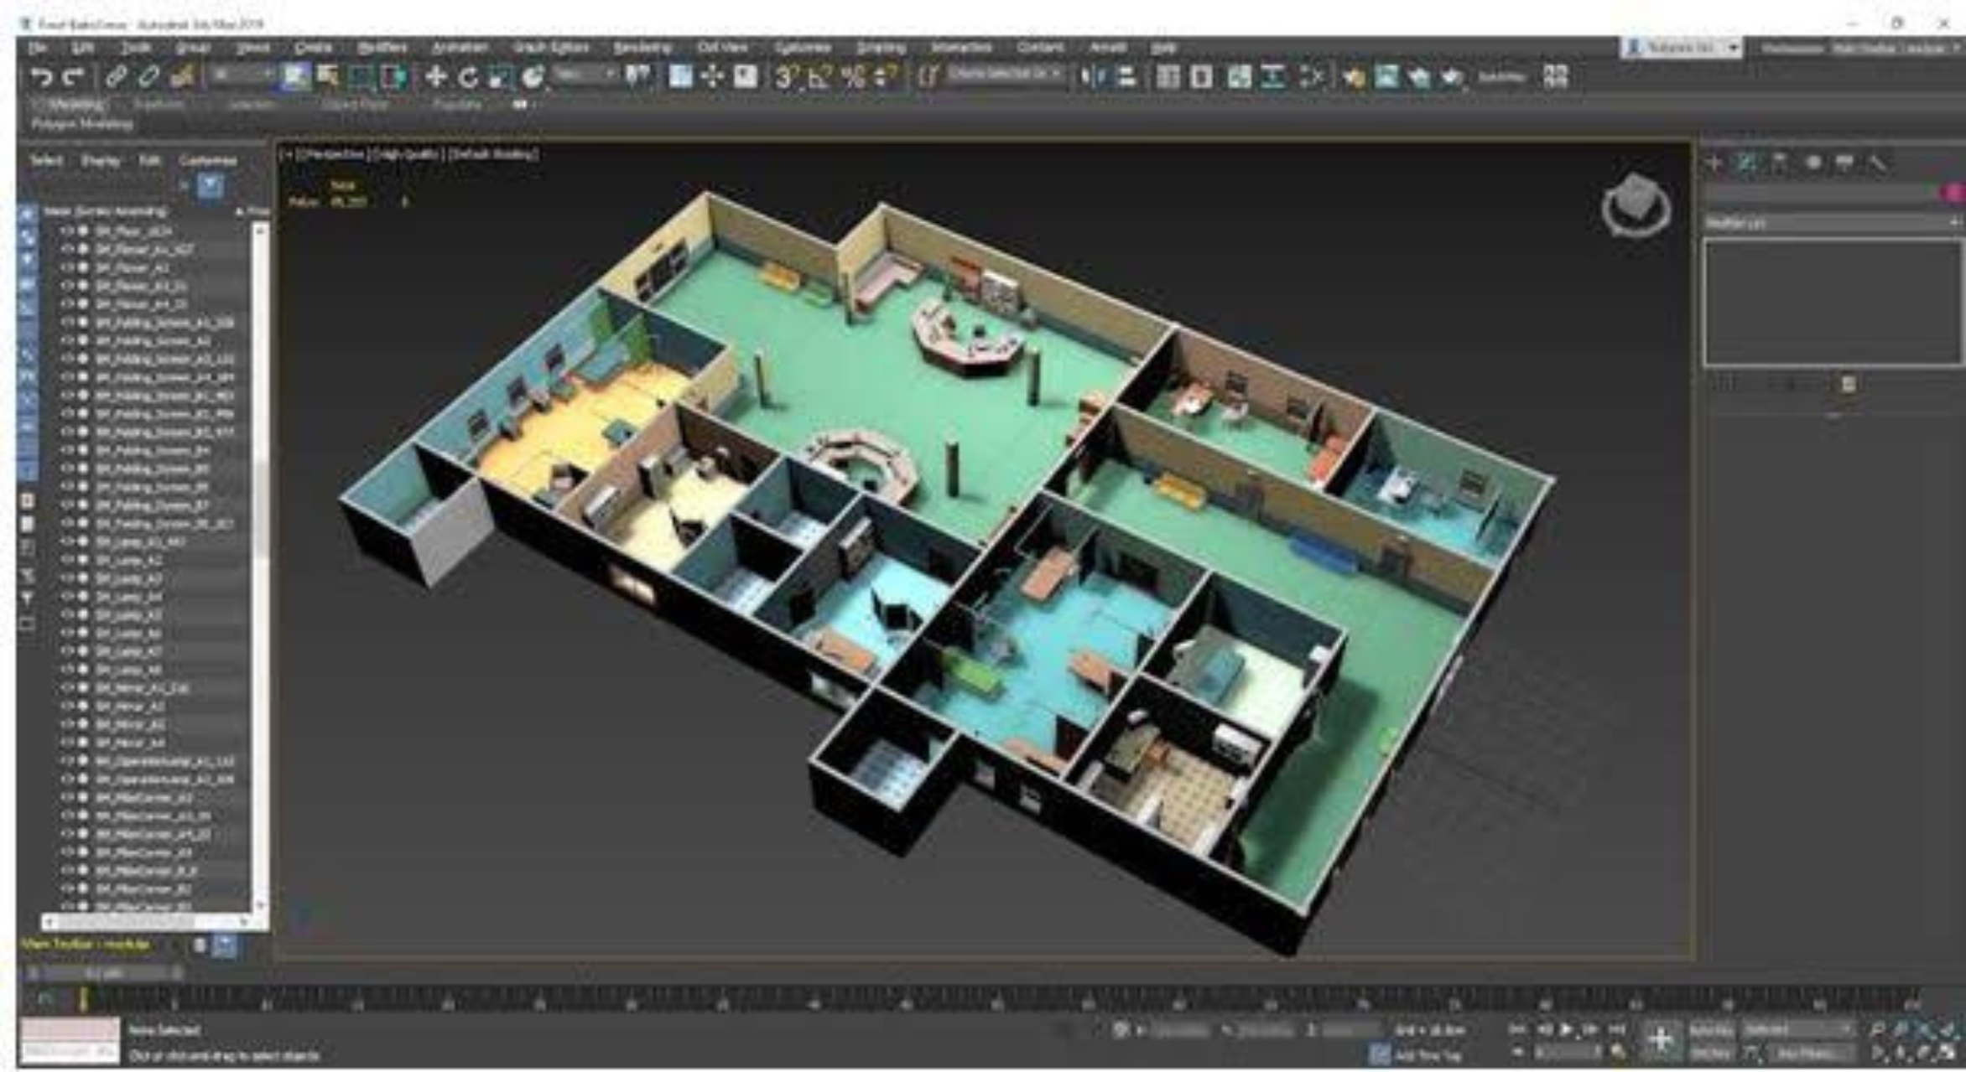
Task: Open the Default Shading viewport menu
Action: (493, 154)
